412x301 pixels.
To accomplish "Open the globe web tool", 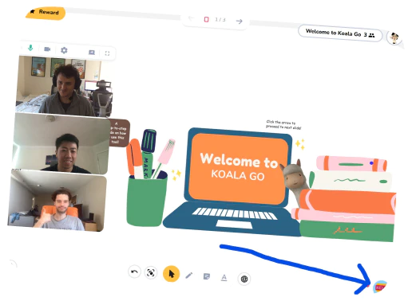I will (x=244, y=279).
